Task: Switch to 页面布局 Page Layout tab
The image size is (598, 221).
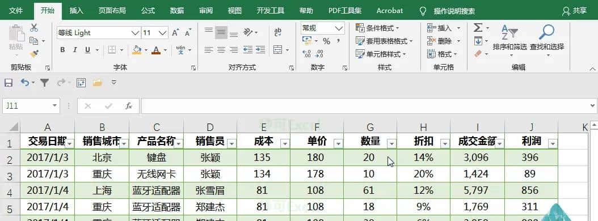Action: [112, 11]
